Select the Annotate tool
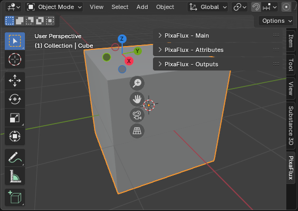The width and height of the screenshot is (298, 211). click(x=15, y=157)
